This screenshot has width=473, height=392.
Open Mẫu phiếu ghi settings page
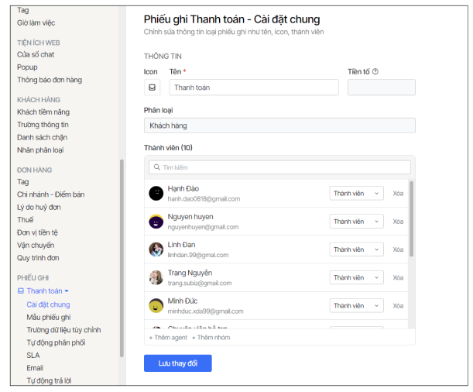click(x=48, y=317)
